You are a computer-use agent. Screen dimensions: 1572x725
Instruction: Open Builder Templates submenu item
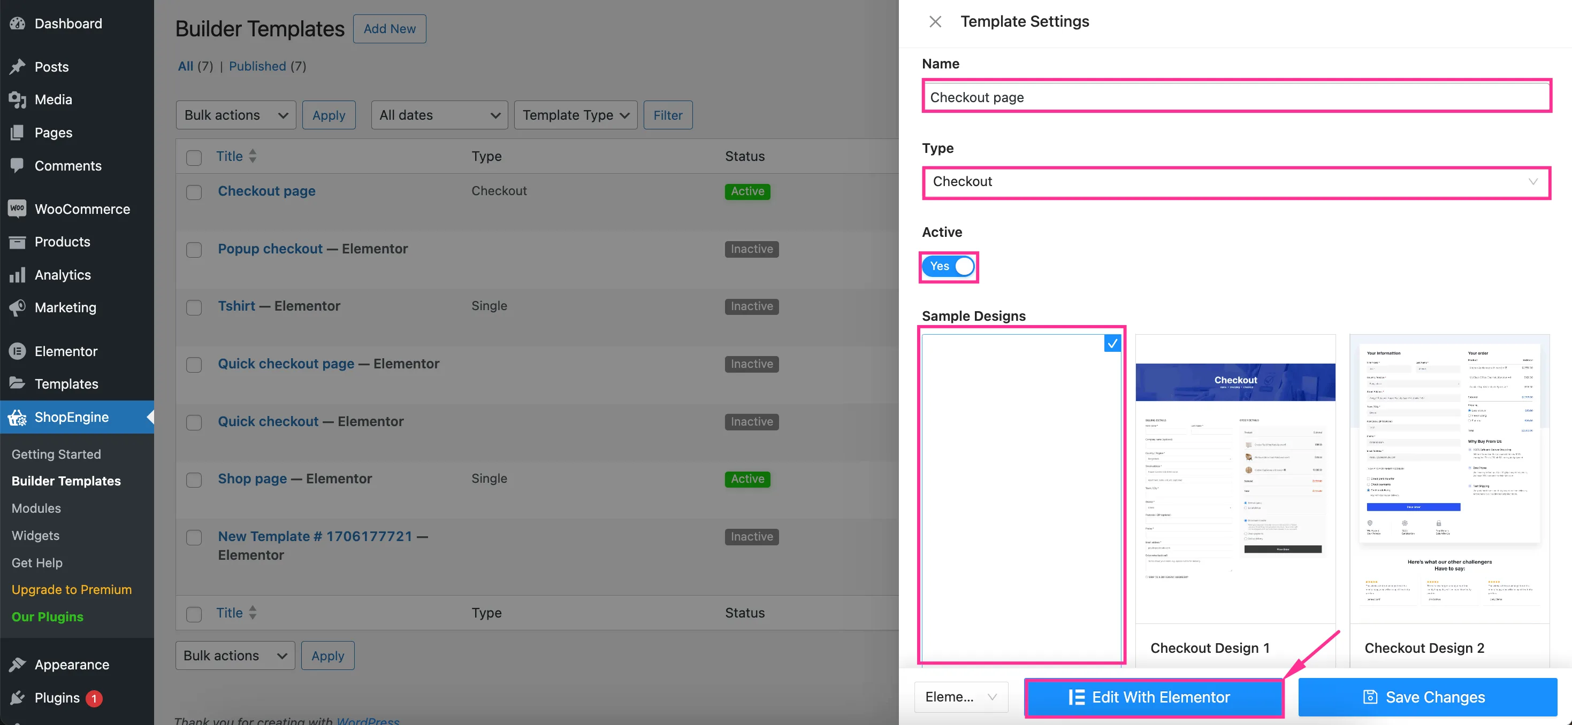coord(66,481)
